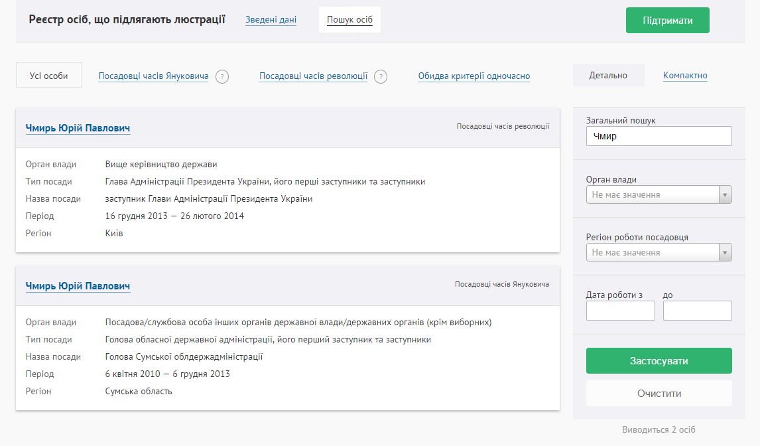Screen dimensions: 760x446
Task: Select the Пошук осіб tab
Action: click(x=349, y=20)
